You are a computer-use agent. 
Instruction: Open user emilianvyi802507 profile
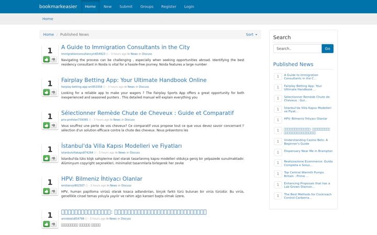[x=73, y=185]
